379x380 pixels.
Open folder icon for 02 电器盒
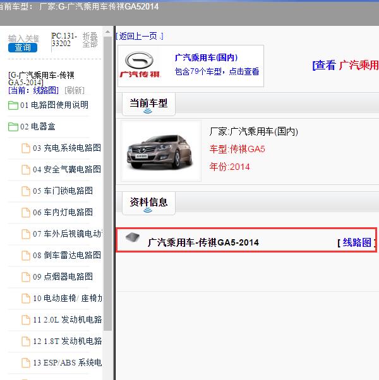pyautogui.click(x=13, y=127)
